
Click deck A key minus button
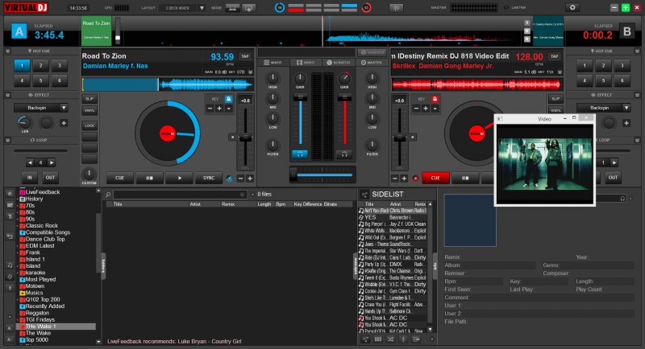pos(210,109)
